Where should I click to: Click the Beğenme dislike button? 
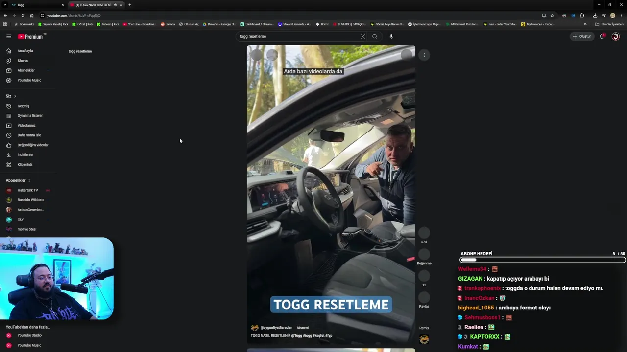point(424,254)
